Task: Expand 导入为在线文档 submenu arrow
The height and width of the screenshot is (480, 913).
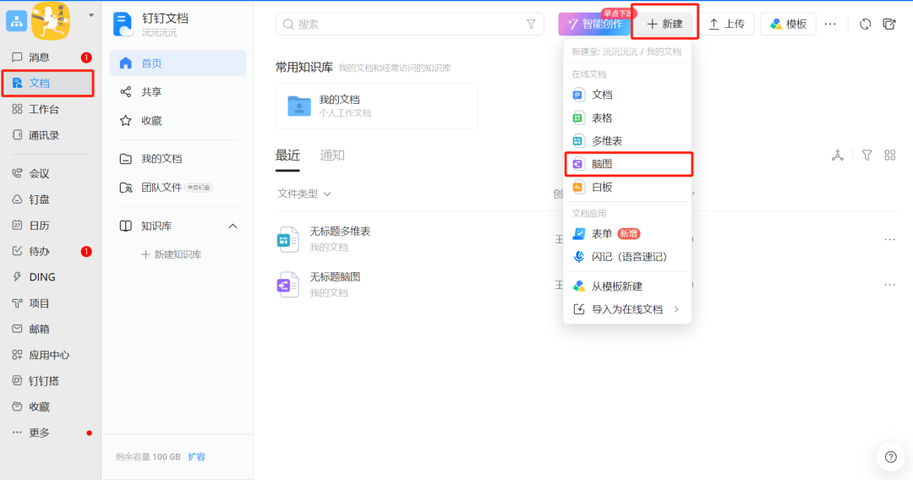Action: pyautogui.click(x=676, y=309)
